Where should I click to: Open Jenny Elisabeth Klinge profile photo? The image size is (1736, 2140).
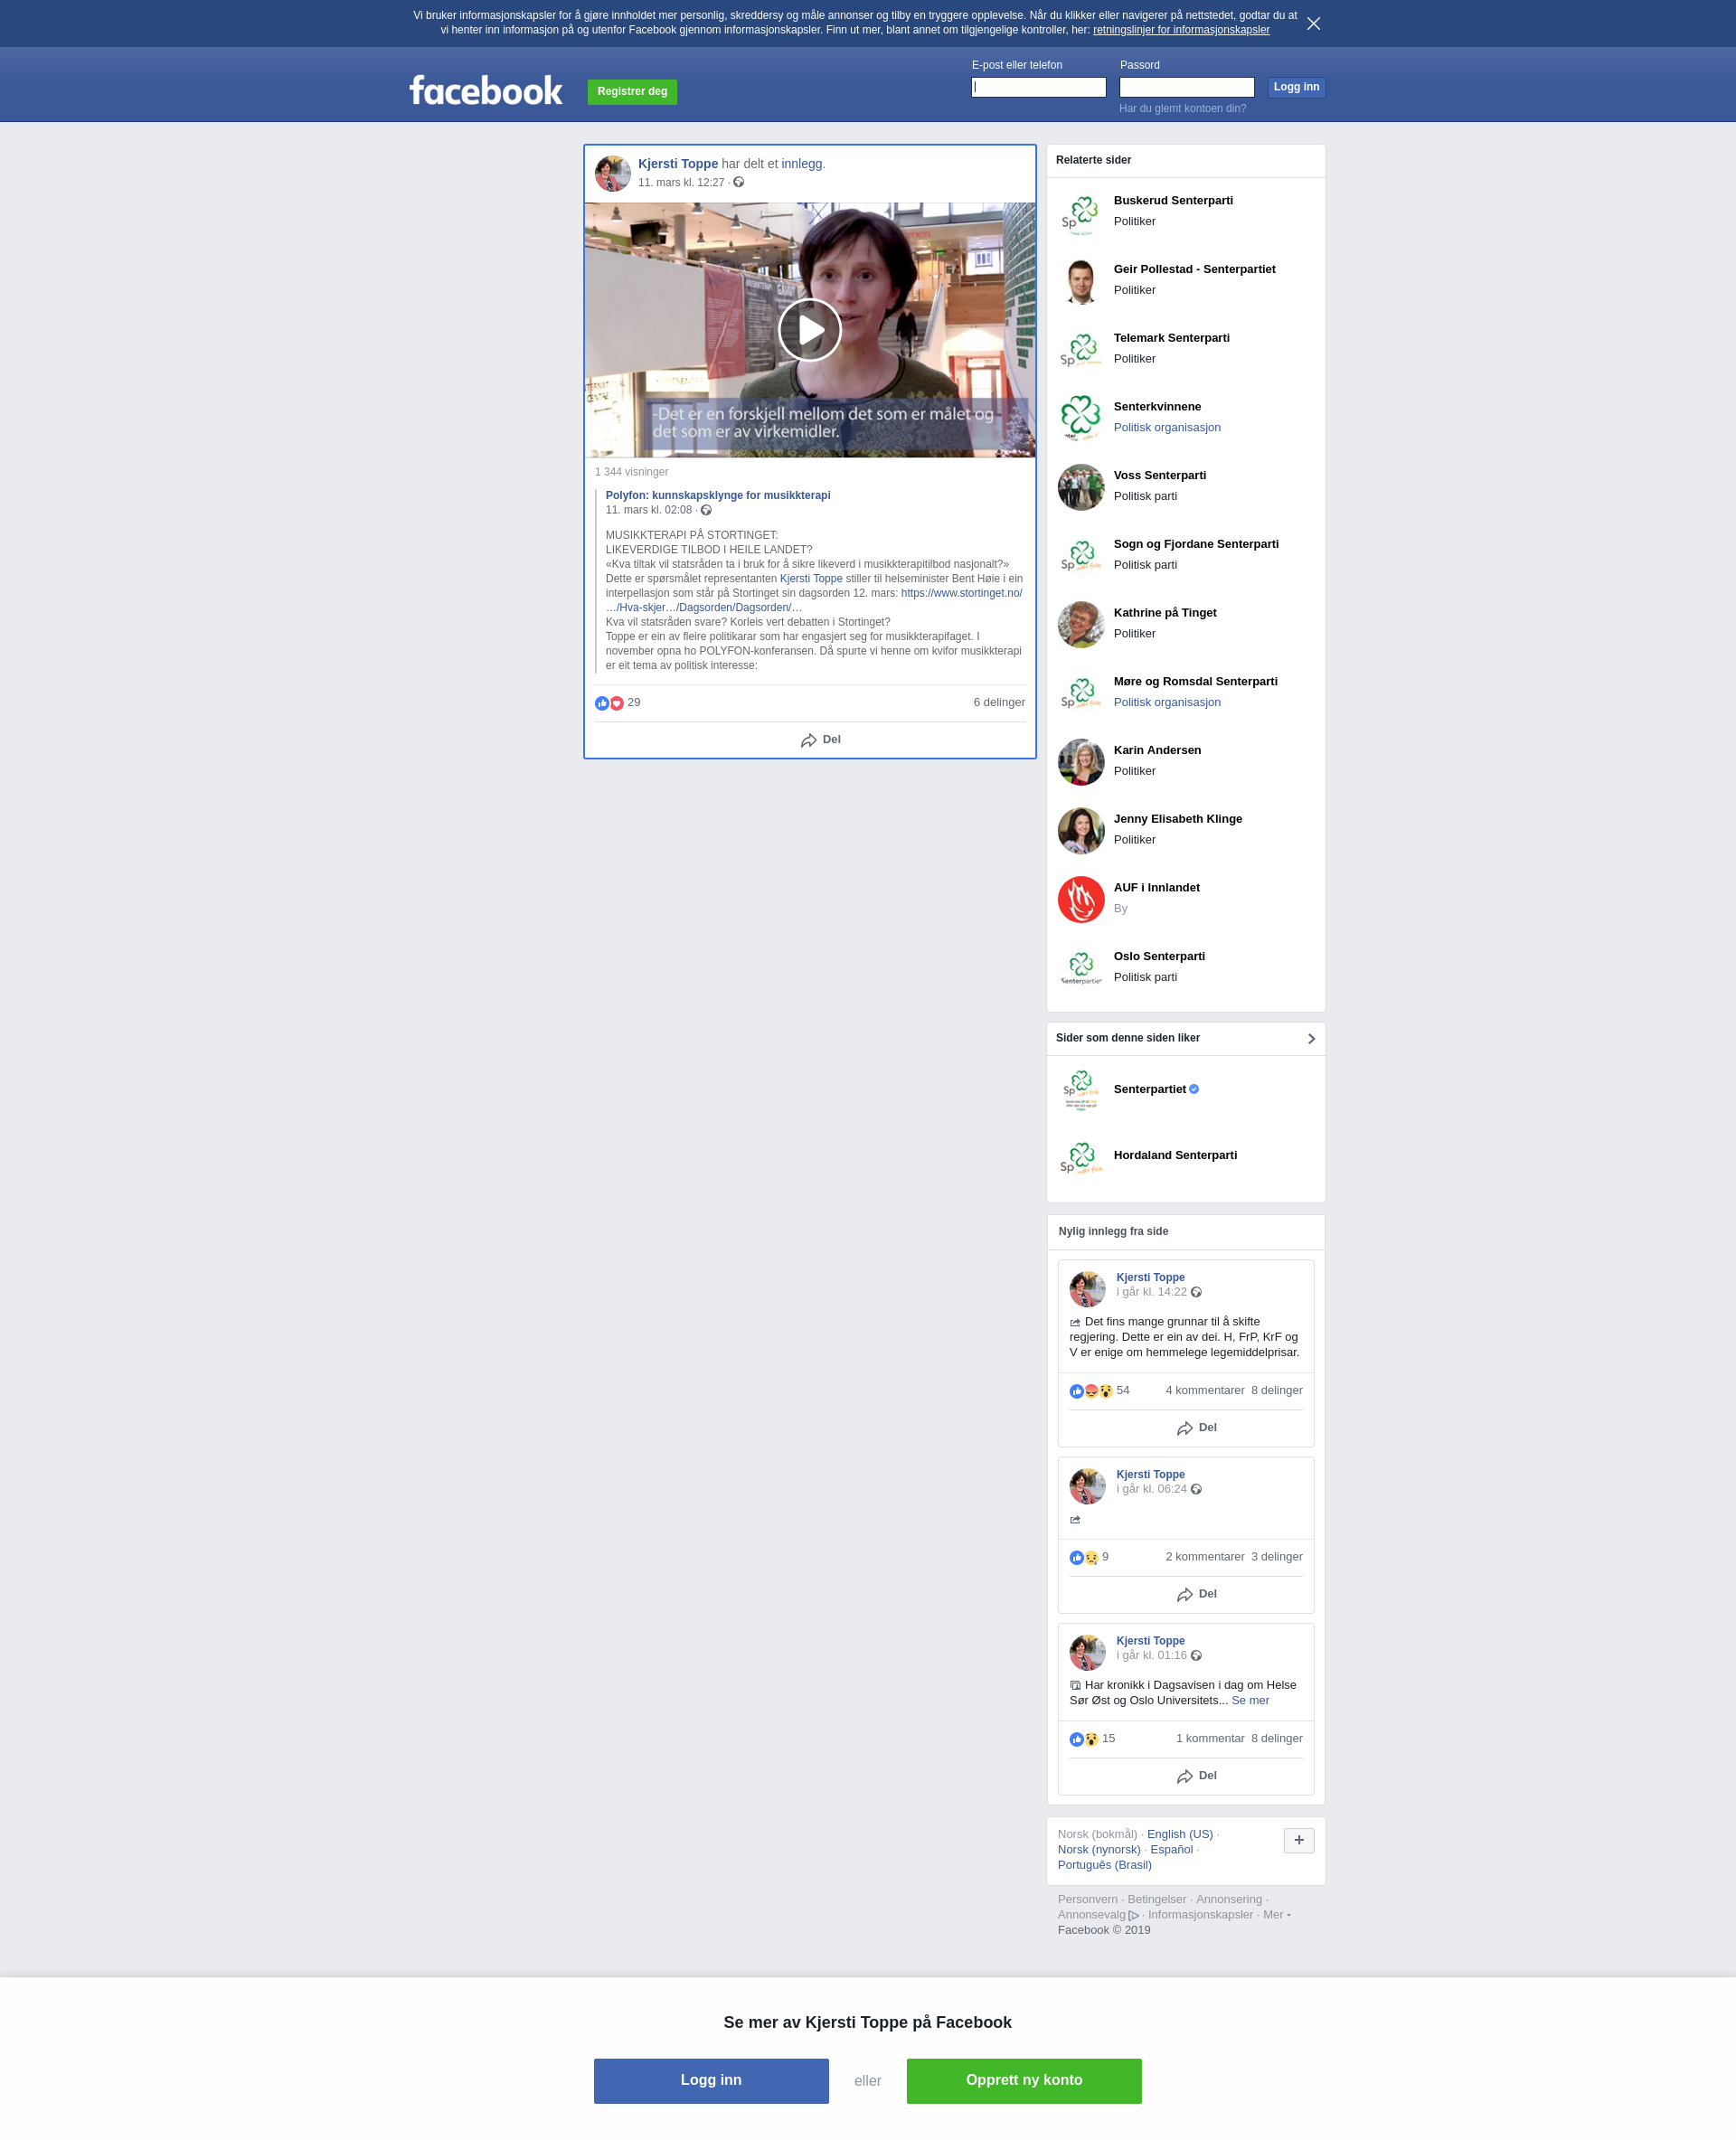[1081, 832]
